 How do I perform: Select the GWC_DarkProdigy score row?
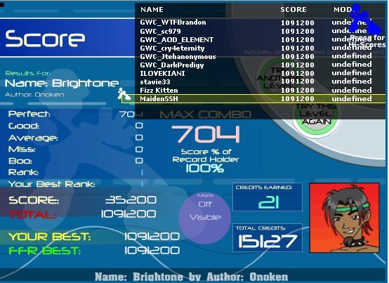pyautogui.click(x=261, y=65)
